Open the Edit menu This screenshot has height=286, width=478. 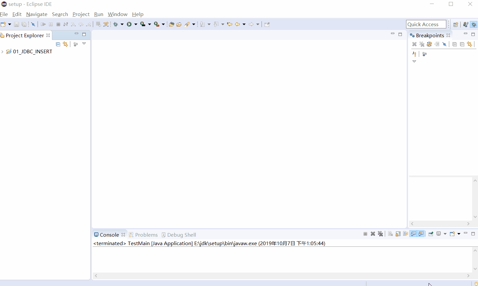coord(17,14)
